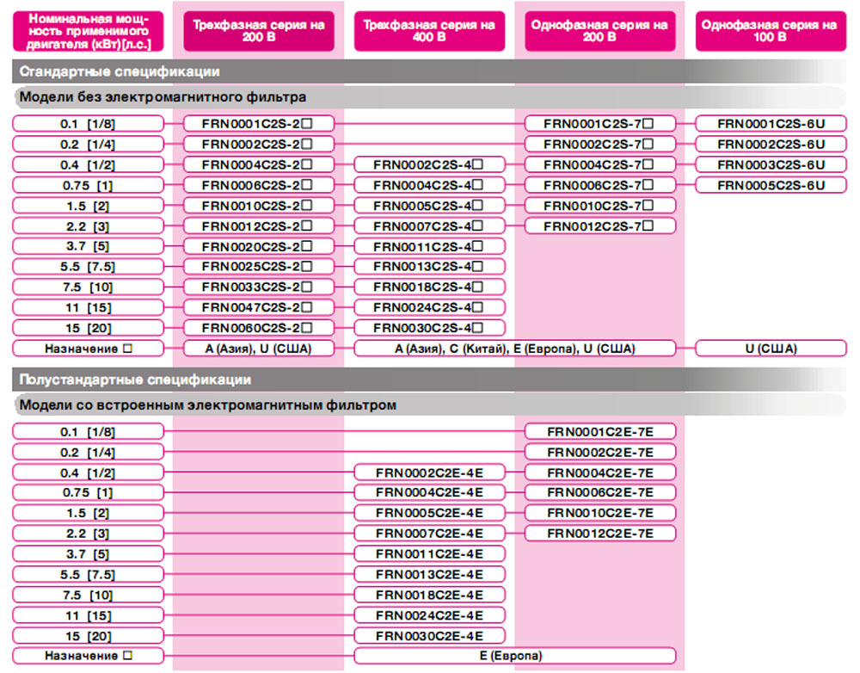Click model FRN0001C2S-2 in the first row

259,124
